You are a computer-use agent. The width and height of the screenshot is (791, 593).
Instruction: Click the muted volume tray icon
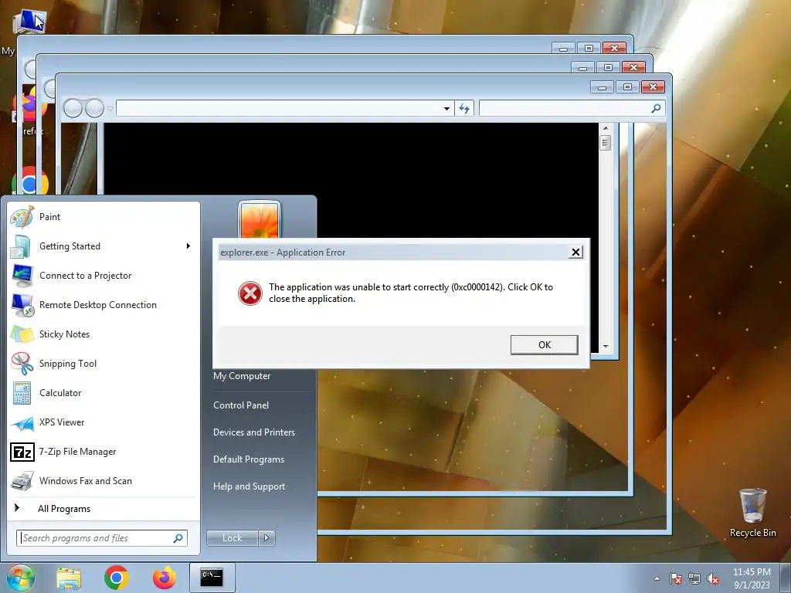tap(713, 578)
